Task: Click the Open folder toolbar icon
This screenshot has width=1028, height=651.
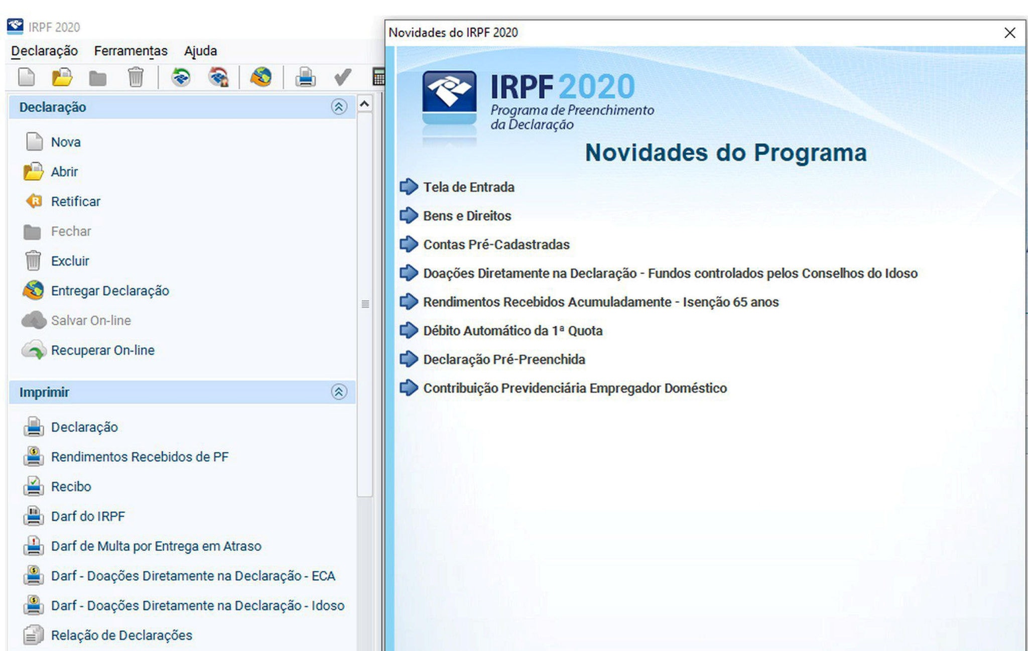Action: click(62, 77)
